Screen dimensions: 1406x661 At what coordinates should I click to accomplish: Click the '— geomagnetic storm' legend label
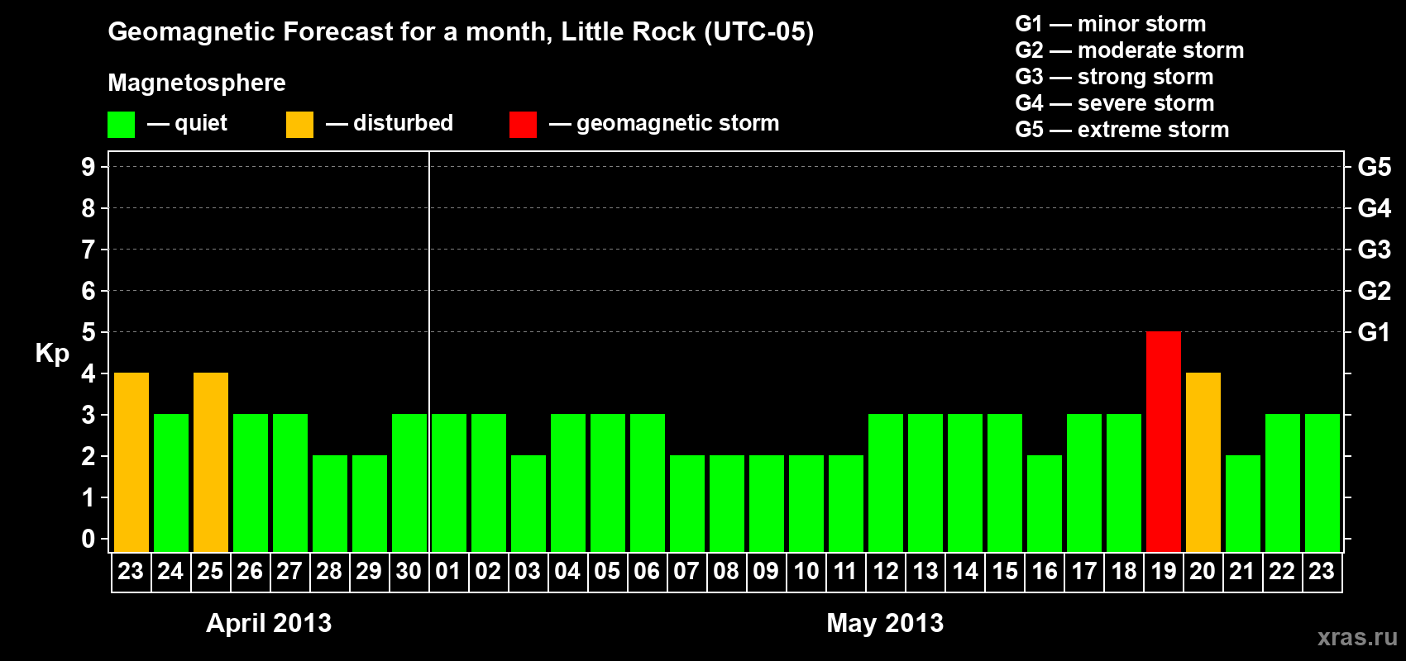coord(664,123)
